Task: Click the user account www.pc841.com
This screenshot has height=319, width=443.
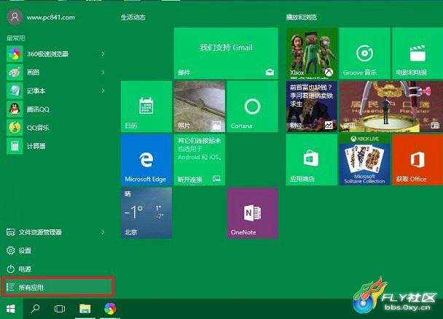Action: pyautogui.click(x=41, y=18)
